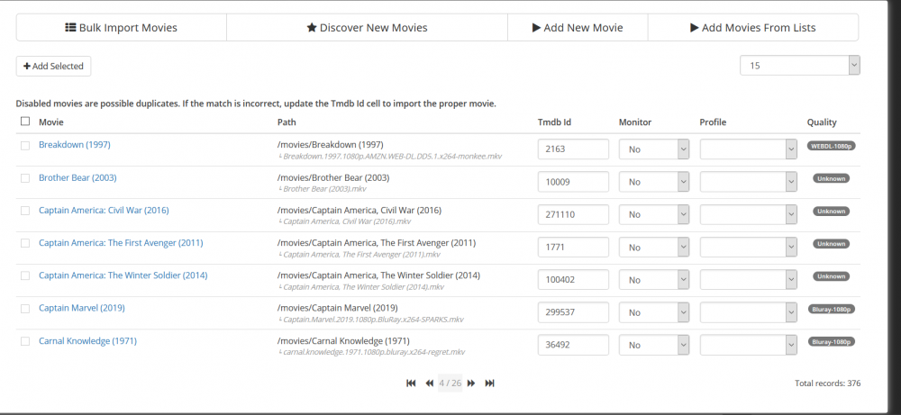The image size is (901, 415).
Task: Open Profile dropdown for The Winter Soldier row
Action: click(x=748, y=280)
